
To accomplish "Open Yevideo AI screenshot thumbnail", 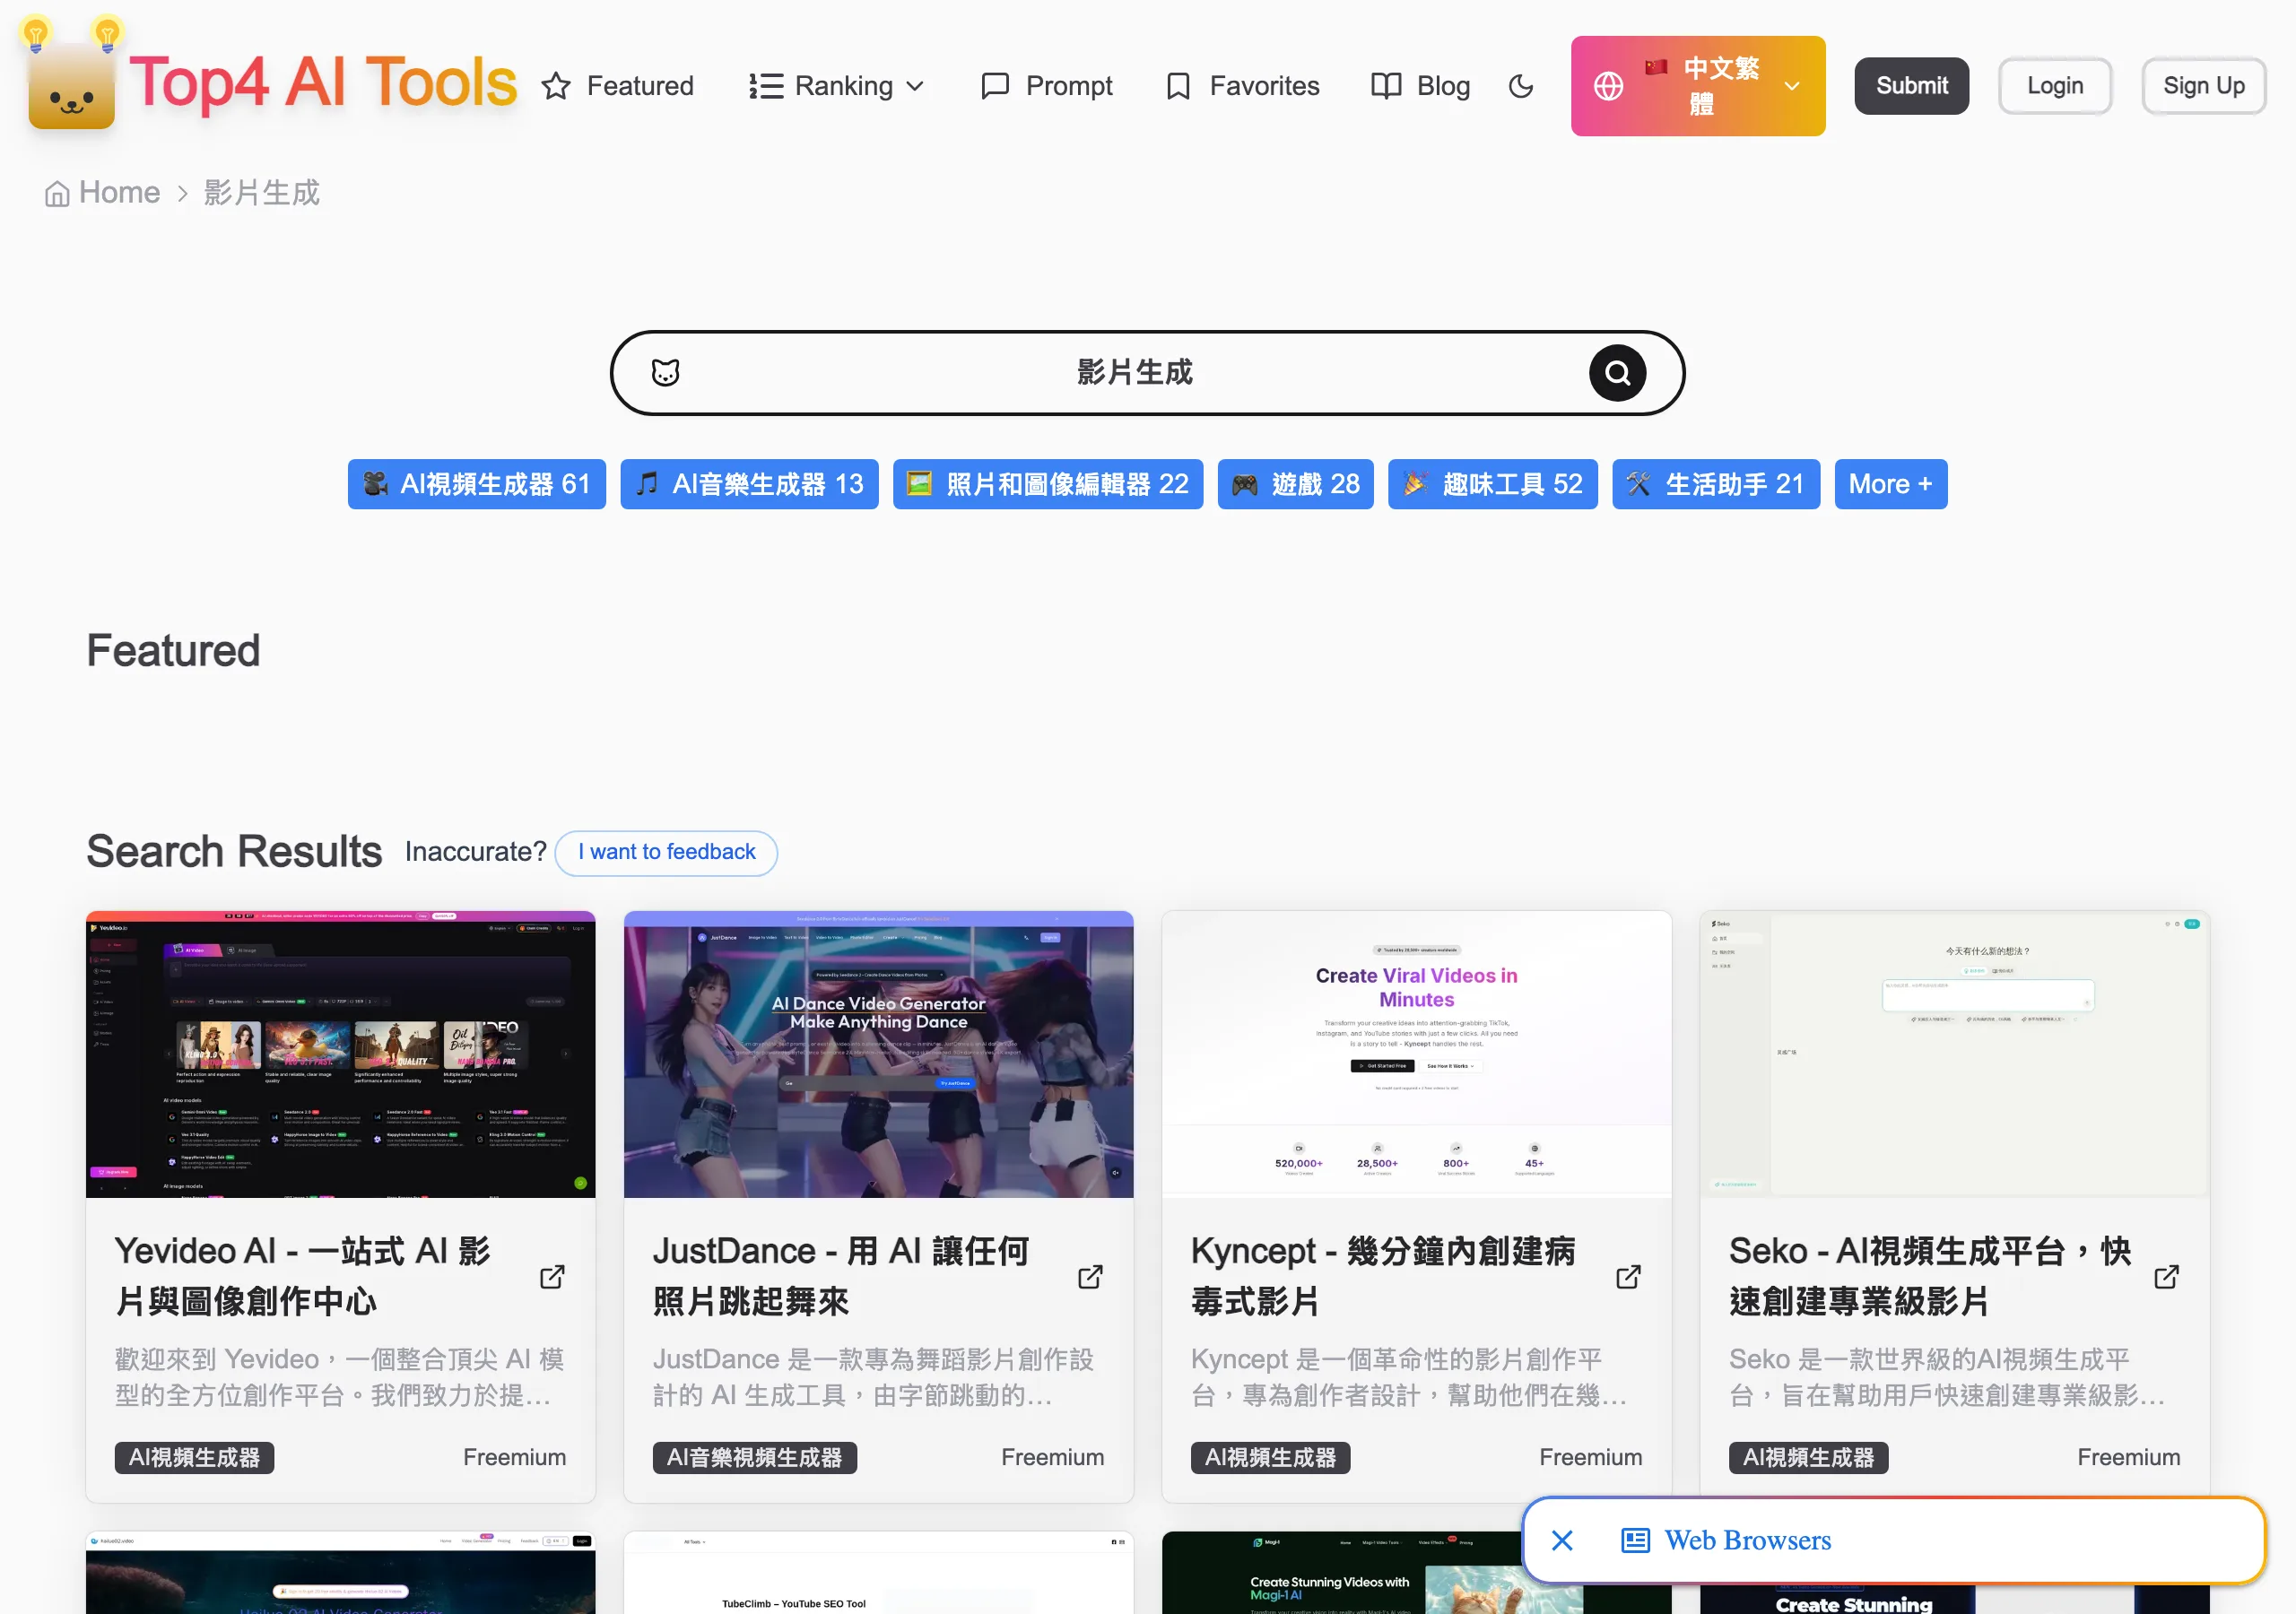I will pos(340,1054).
